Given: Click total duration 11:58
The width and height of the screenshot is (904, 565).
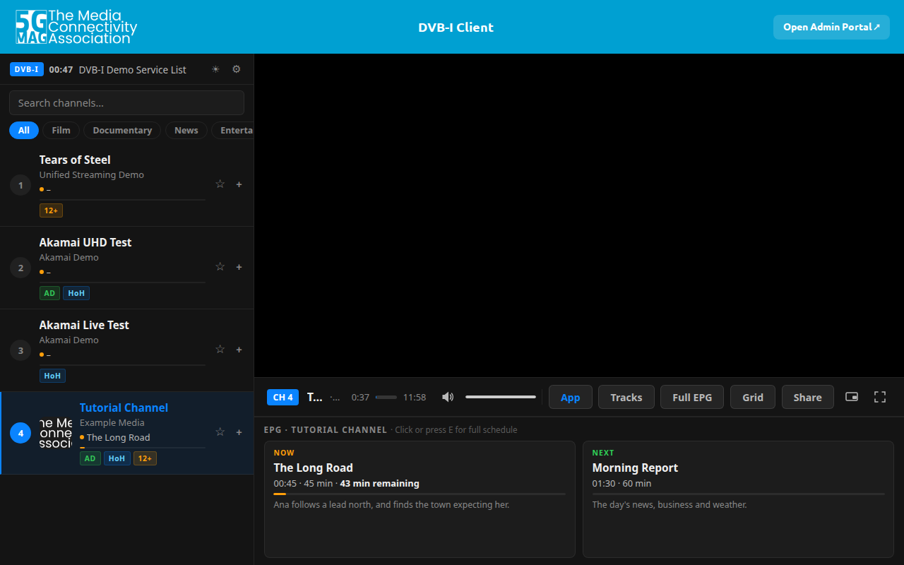Looking at the screenshot, I should (x=415, y=397).
